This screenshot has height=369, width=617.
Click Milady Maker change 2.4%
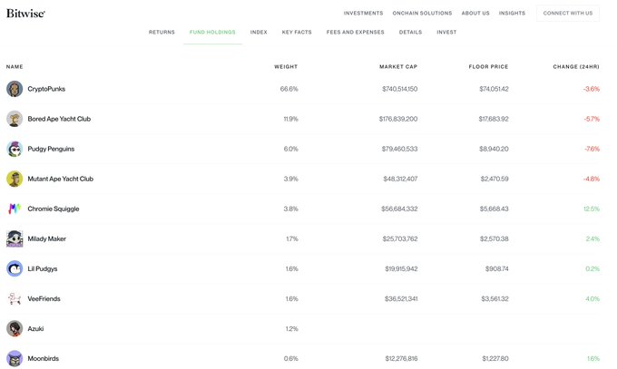[593, 238]
